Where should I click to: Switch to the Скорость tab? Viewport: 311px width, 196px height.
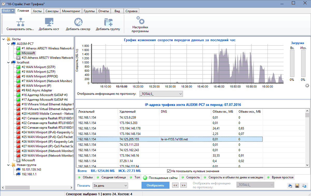click(191, 178)
